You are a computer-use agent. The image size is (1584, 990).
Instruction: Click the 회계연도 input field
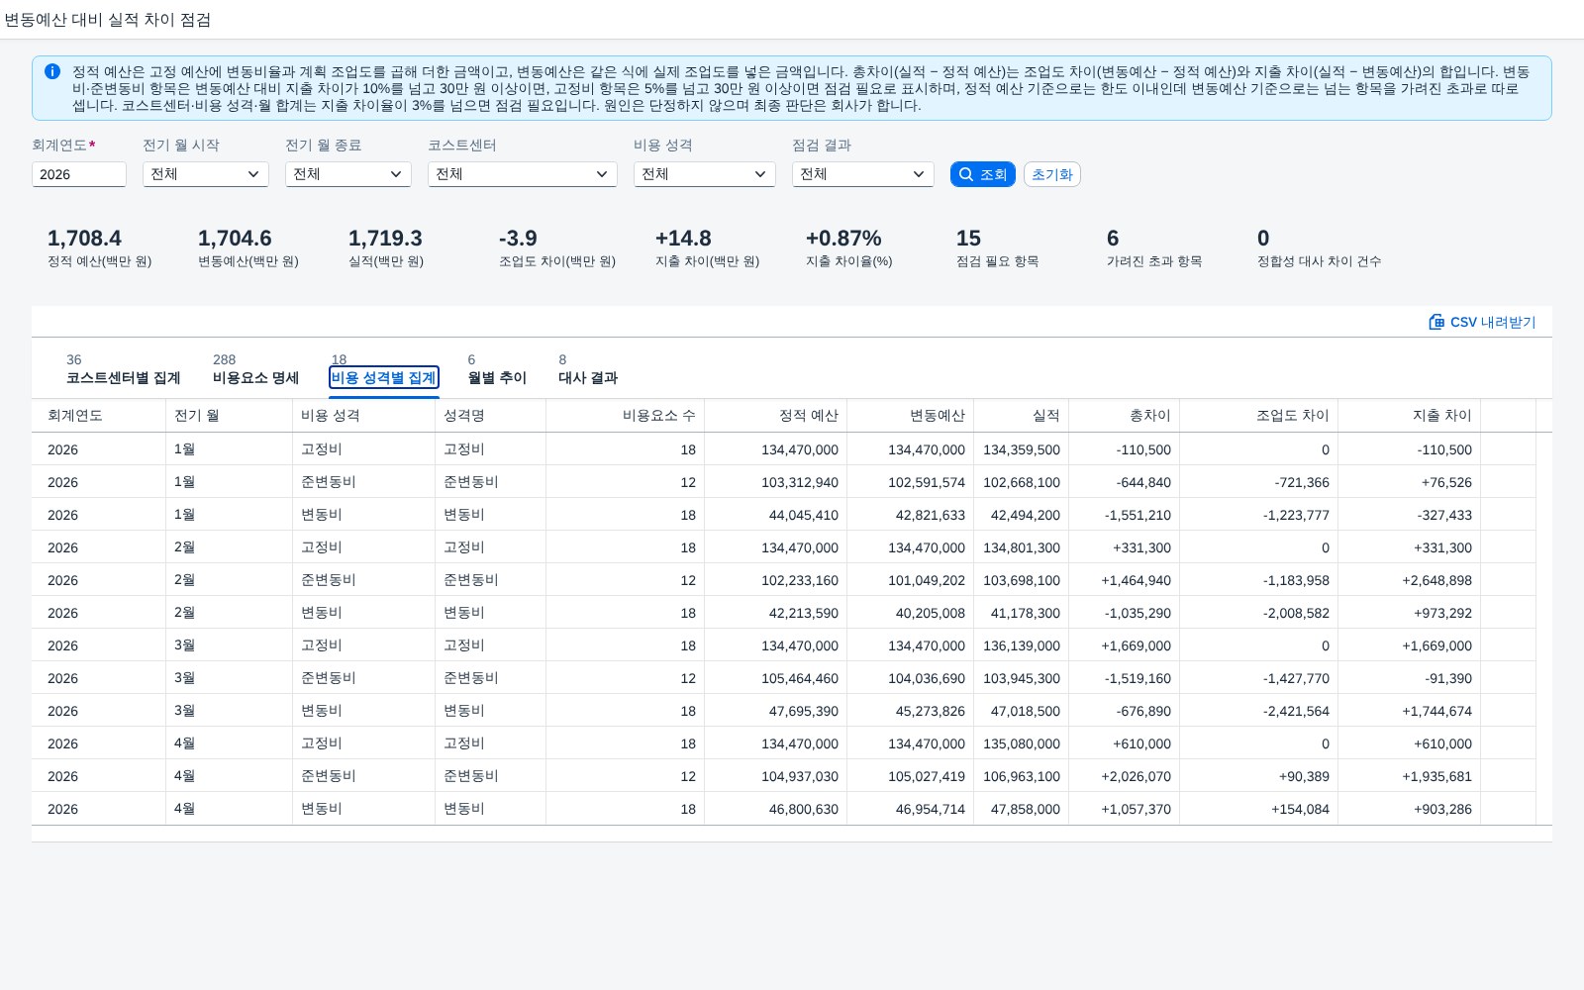point(79,174)
